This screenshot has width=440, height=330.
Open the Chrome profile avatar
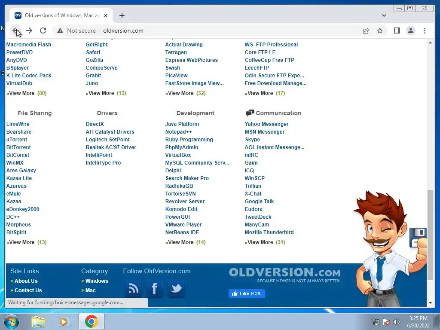coord(410,31)
